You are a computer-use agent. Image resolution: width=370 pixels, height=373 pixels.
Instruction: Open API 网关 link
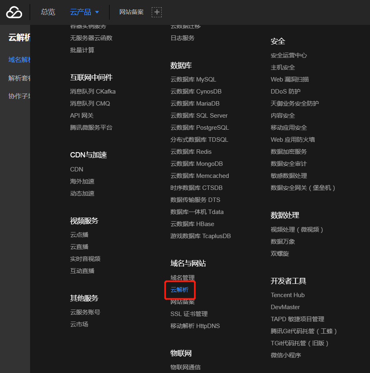82,116
